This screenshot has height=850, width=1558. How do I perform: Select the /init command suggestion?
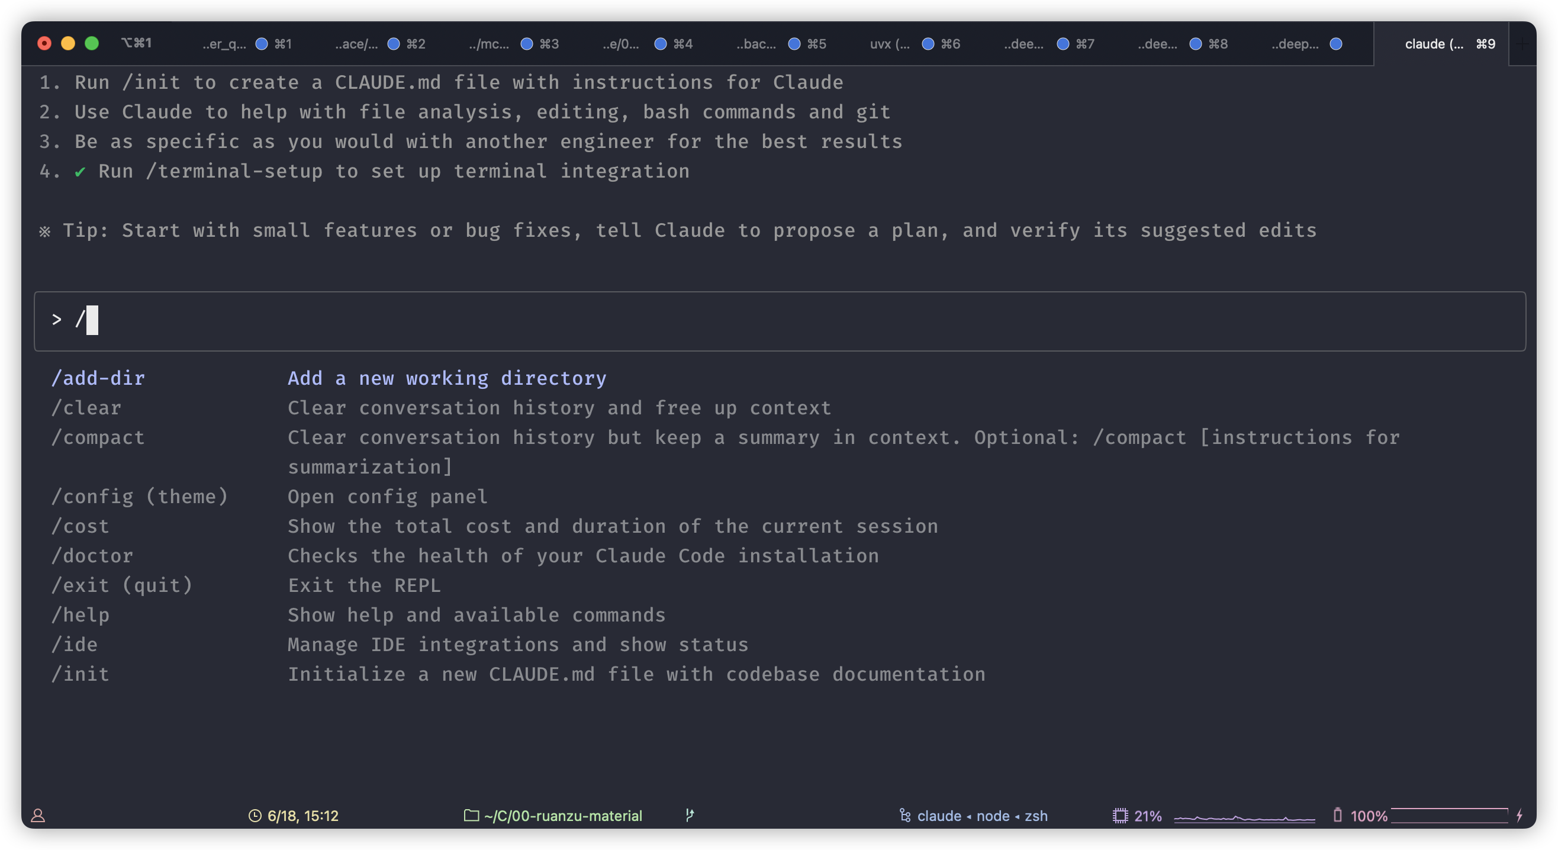click(81, 674)
